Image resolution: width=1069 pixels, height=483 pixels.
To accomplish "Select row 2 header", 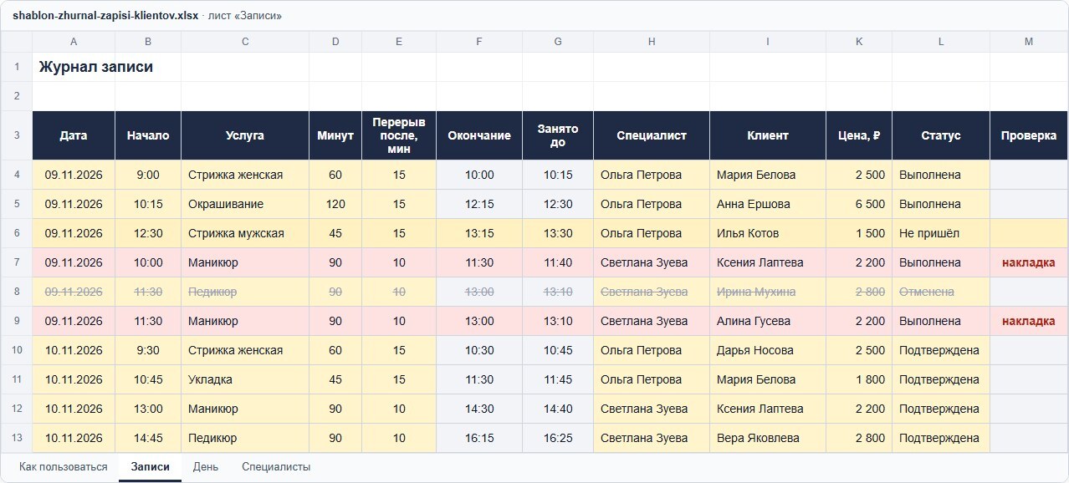I will [x=17, y=96].
